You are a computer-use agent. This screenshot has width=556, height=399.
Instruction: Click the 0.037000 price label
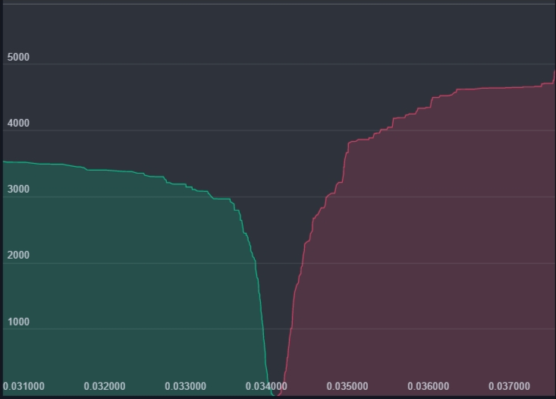tap(509, 386)
